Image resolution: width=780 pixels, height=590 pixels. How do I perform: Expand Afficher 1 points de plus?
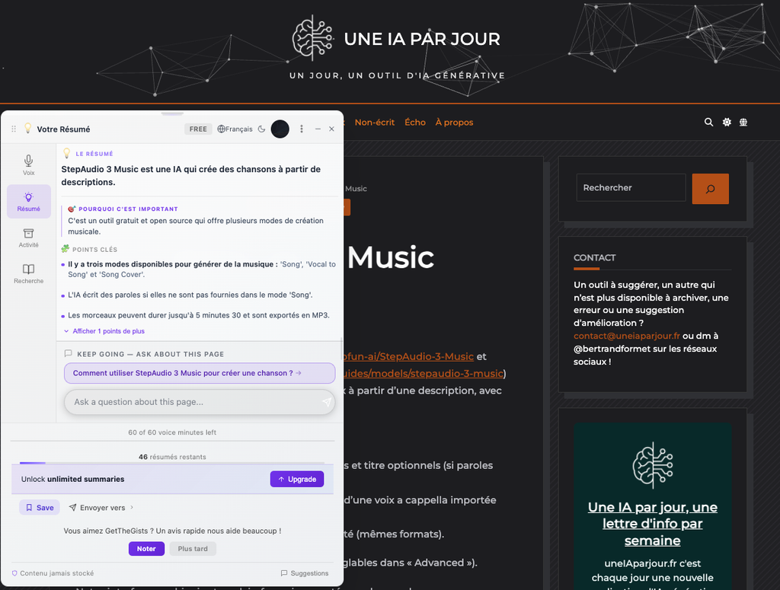point(104,331)
